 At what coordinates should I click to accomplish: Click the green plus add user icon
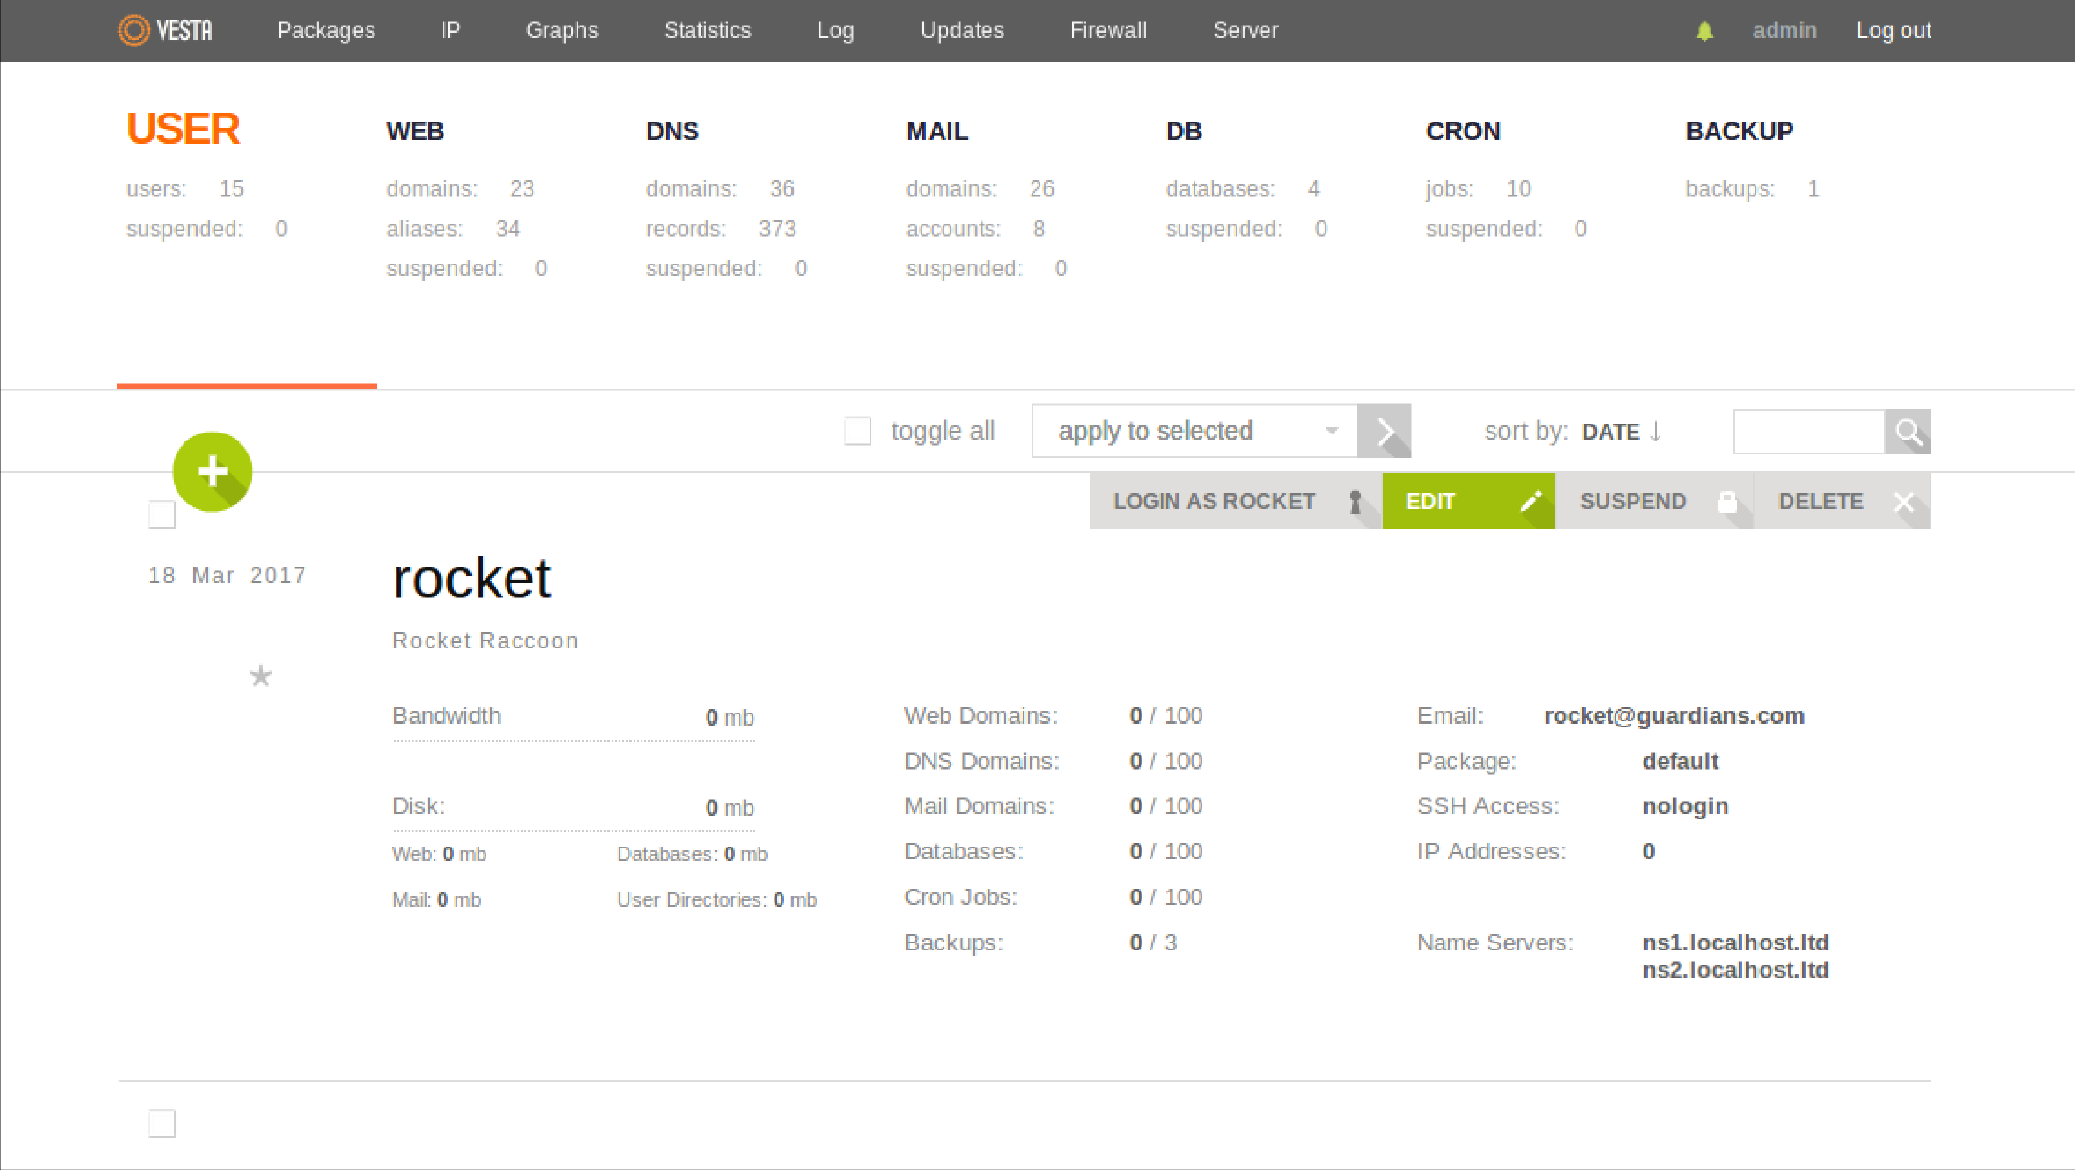coord(211,470)
